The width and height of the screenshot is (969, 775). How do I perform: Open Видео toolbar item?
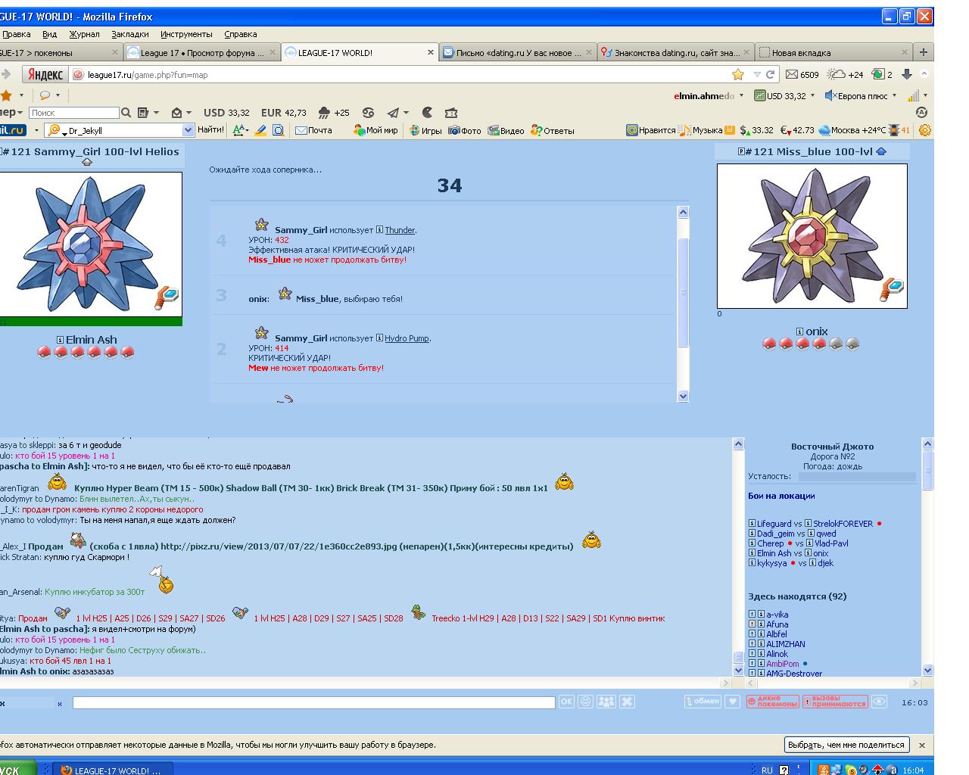[x=506, y=130]
